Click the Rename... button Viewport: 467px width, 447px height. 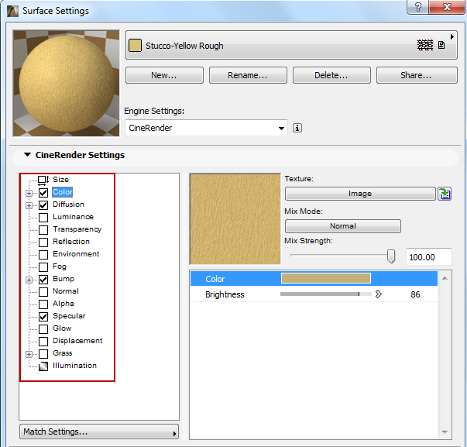[248, 75]
